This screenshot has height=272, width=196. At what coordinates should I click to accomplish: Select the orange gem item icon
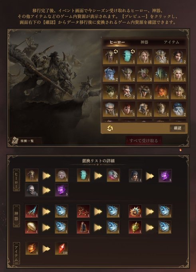pyautogui.click(x=32, y=248)
